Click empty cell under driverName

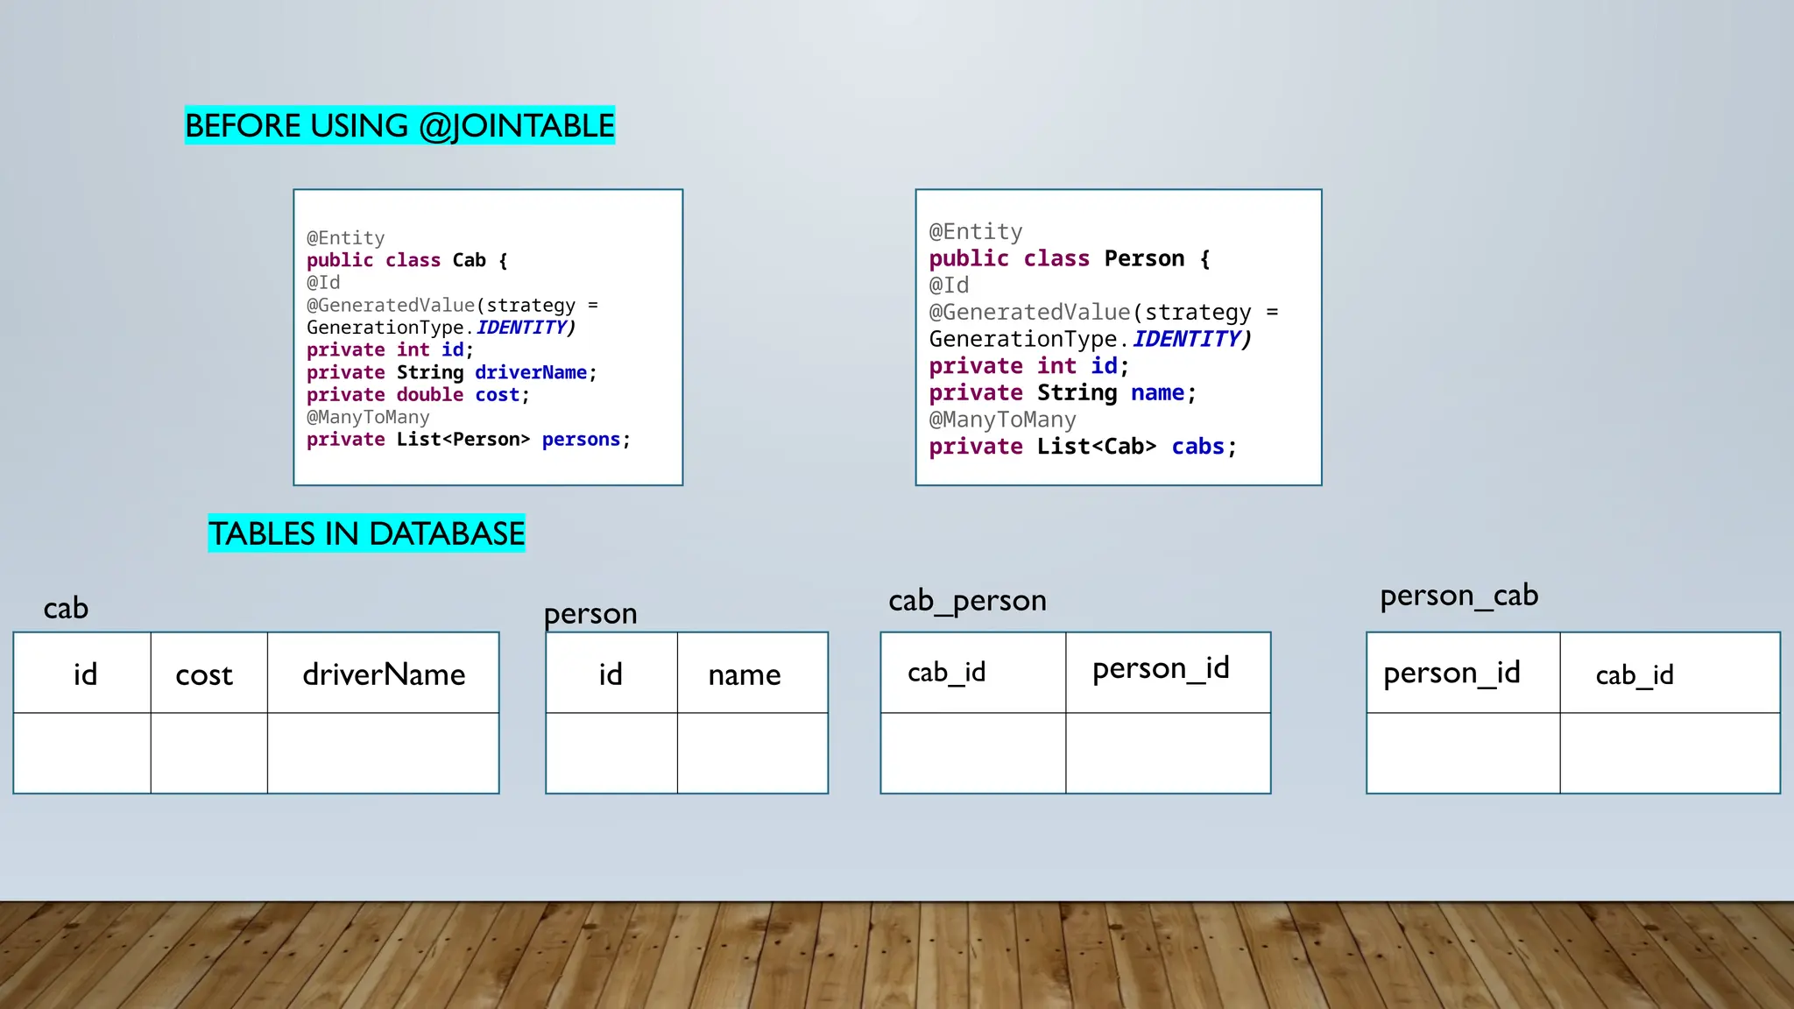tap(383, 753)
